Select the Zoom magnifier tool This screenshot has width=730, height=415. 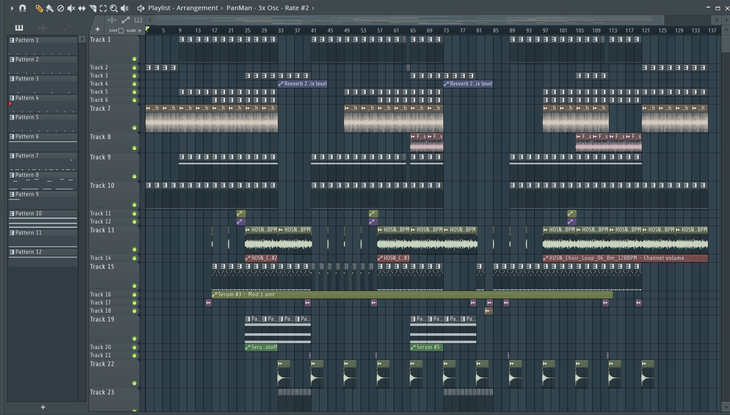tap(114, 8)
